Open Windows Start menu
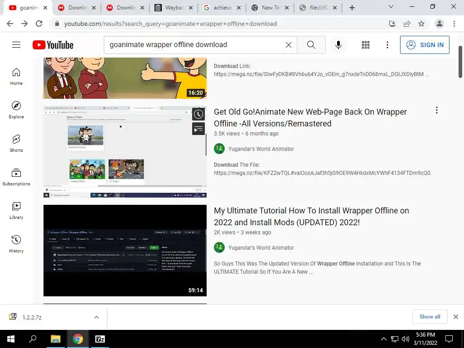 pyautogui.click(x=11, y=339)
